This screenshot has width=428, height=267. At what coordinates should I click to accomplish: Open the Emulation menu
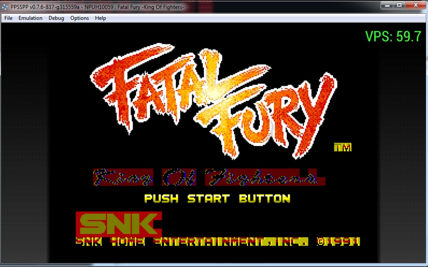click(30, 18)
